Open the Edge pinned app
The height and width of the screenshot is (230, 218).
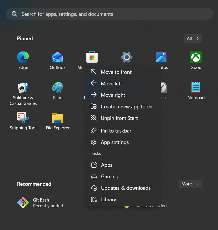(23, 57)
